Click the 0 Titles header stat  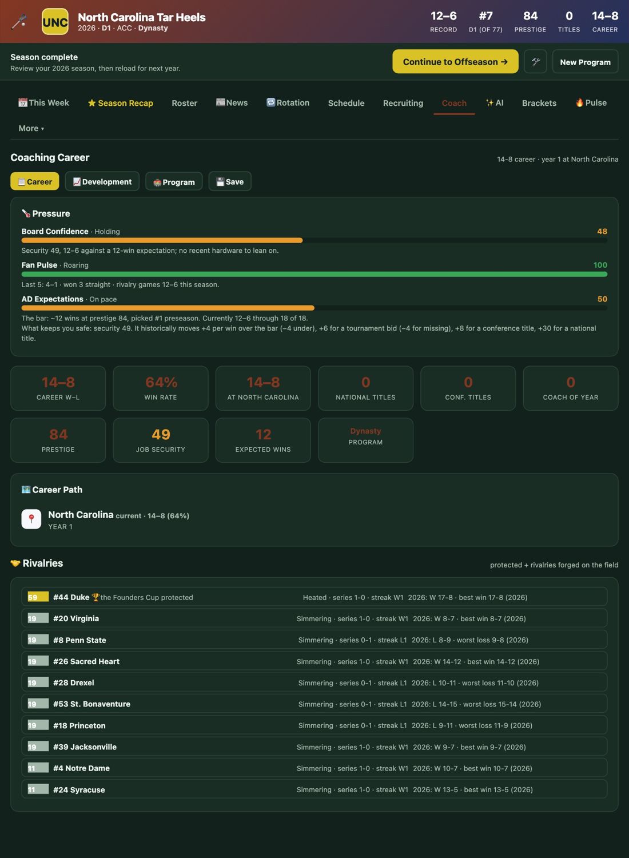[569, 22]
